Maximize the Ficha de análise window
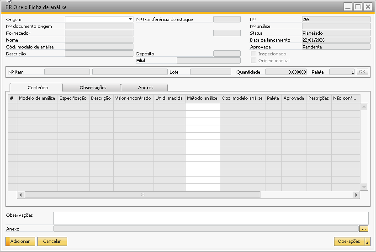The width and height of the screenshot is (376, 252). point(358,6)
